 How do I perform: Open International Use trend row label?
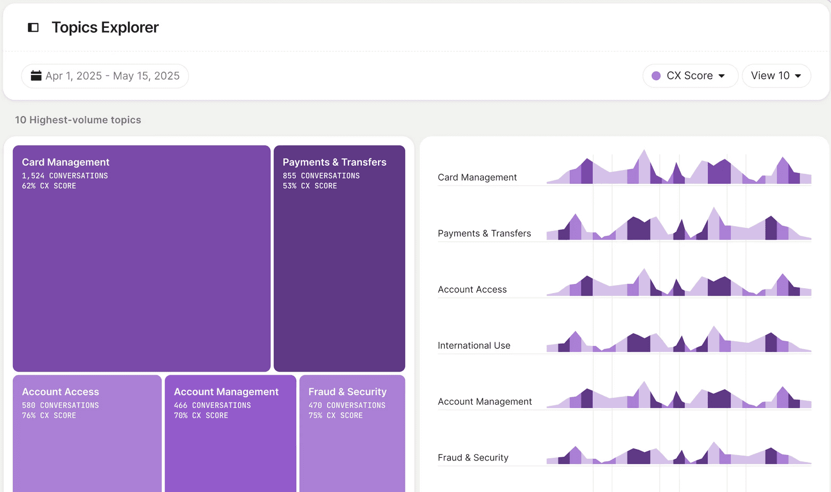tap(474, 345)
